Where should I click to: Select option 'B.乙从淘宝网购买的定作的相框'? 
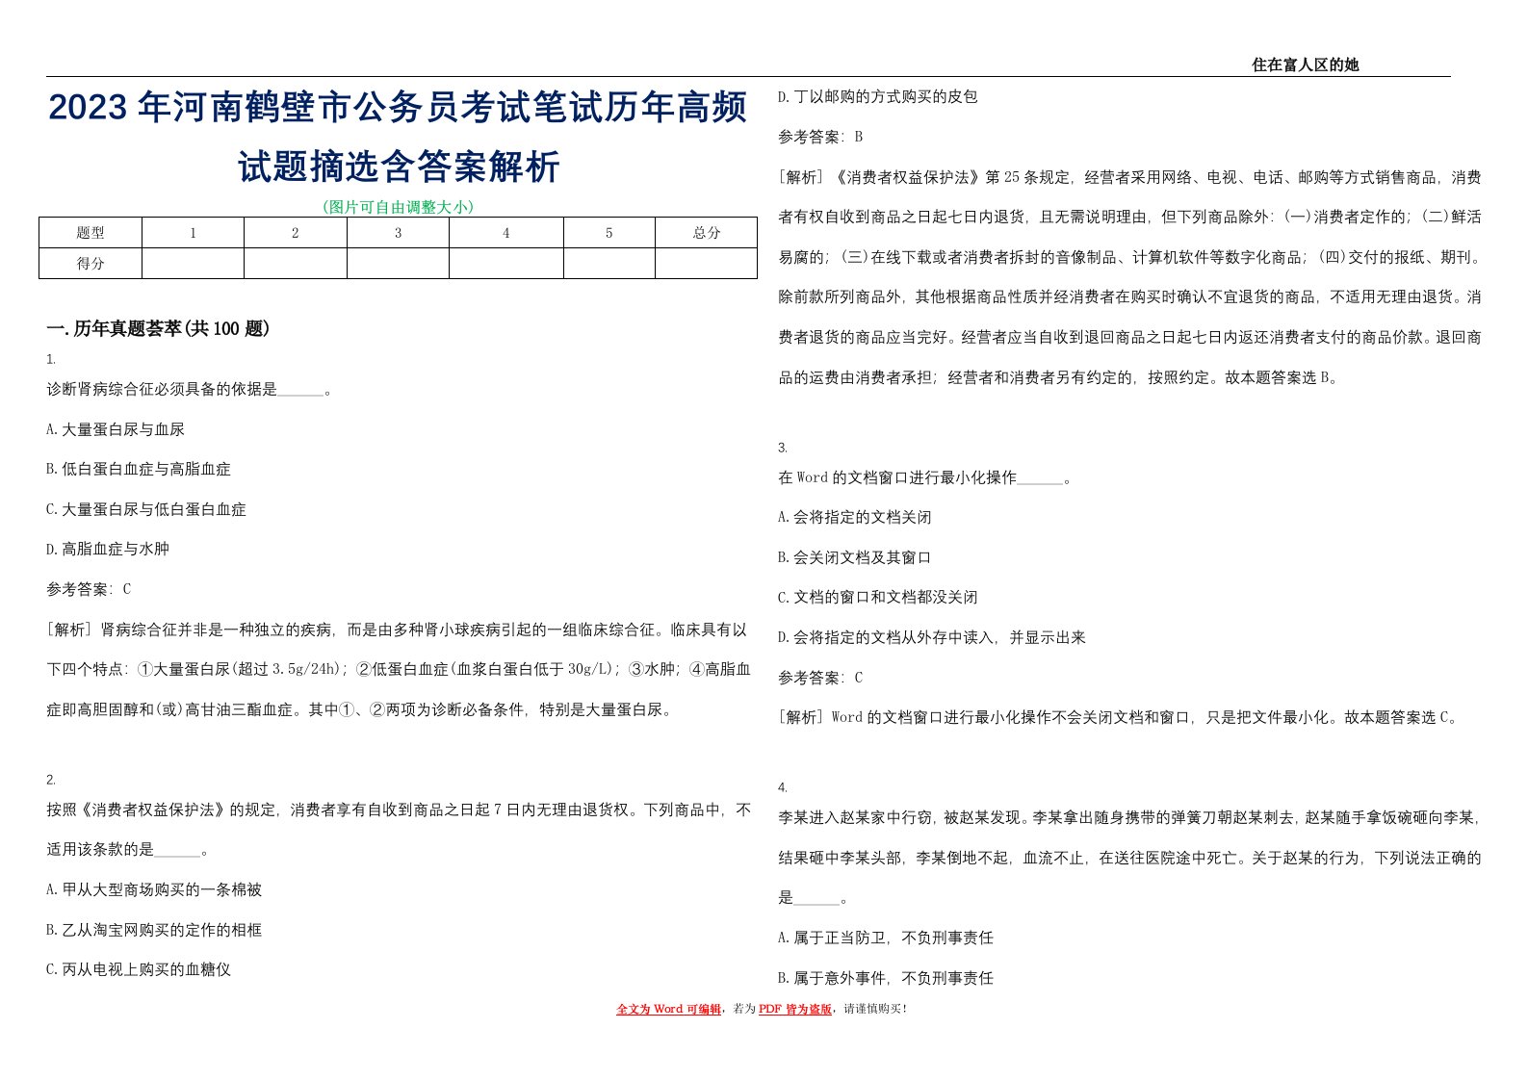(154, 930)
